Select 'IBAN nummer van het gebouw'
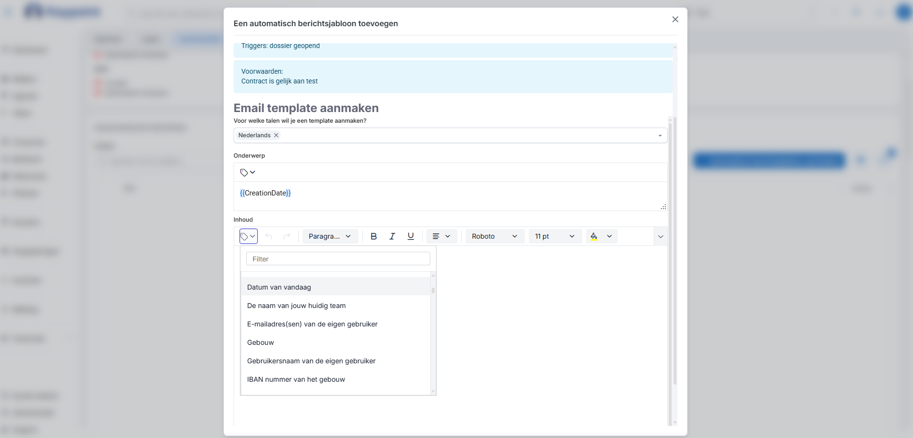The height and width of the screenshot is (438, 913). pos(336,379)
